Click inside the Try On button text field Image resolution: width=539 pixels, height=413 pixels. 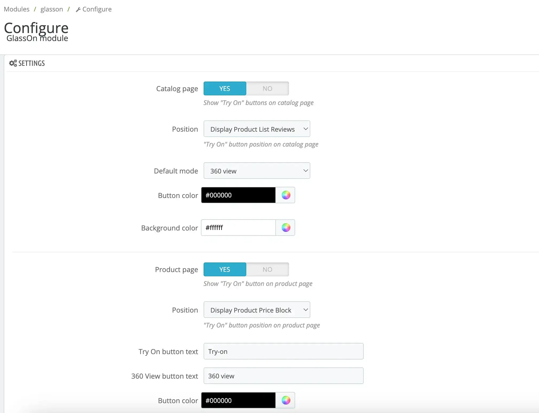pyautogui.click(x=283, y=351)
